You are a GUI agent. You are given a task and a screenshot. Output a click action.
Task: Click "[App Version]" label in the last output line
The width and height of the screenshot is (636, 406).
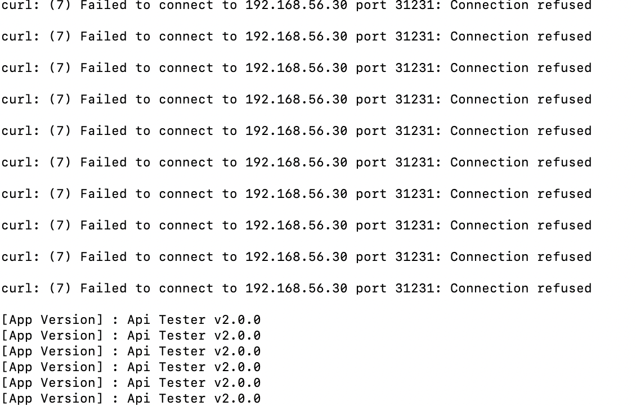pos(52,398)
